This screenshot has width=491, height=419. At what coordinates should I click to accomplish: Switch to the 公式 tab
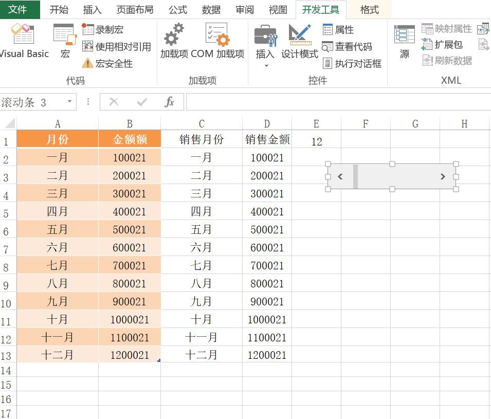pyautogui.click(x=177, y=10)
